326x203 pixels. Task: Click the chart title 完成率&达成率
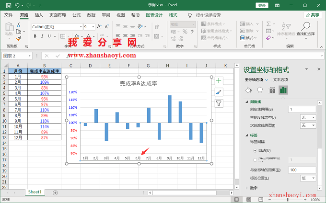coord(139,83)
